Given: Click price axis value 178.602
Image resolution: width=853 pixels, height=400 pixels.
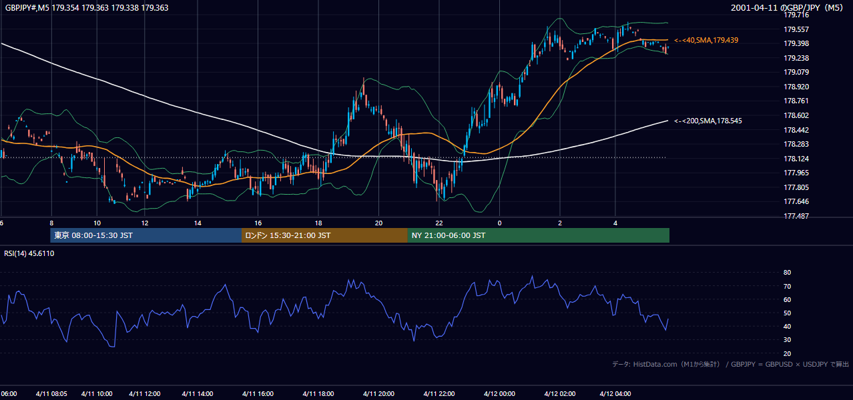Looking at the screenshot, I should tap(796, 115).
